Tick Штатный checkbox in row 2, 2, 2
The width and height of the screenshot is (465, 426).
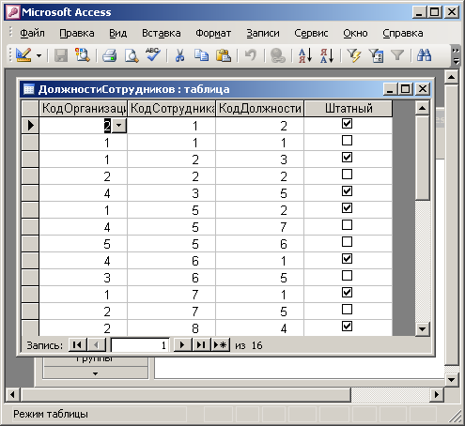click(x=347, y=175)
